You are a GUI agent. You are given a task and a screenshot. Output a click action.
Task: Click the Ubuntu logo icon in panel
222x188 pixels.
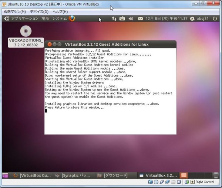pyautogui.click(x=6, y=19)
